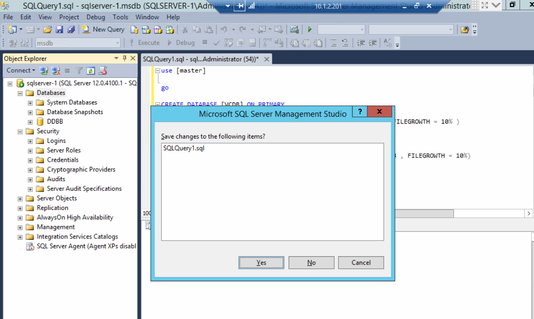The width and height of the screenshot is (534, 319).
Task: Close the Object Explorer panel
Action: (x=133, y=58)
